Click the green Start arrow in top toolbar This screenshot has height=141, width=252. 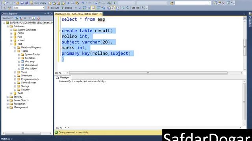[x=115, y=3]
